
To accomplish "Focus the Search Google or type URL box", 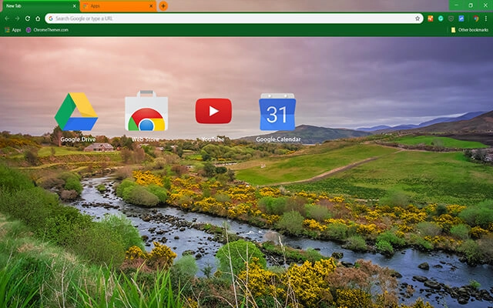I will pos(234,18).
